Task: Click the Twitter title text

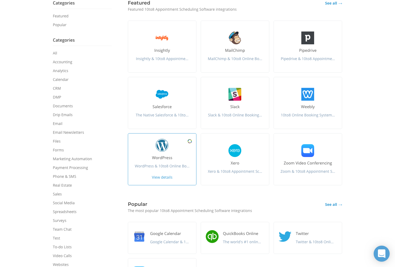Action: pyautogui.click(x=302, y=234)
